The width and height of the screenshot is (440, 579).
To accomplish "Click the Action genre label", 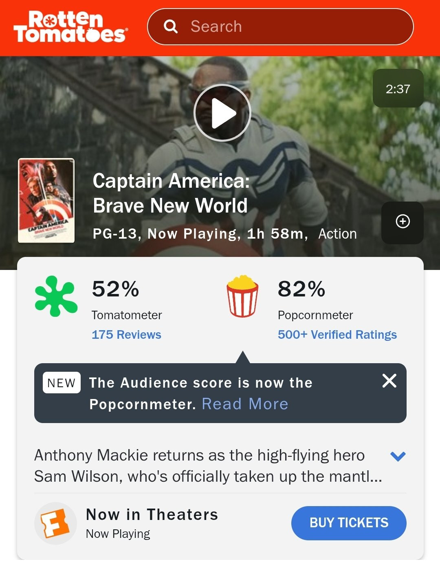I will [337, 234].
